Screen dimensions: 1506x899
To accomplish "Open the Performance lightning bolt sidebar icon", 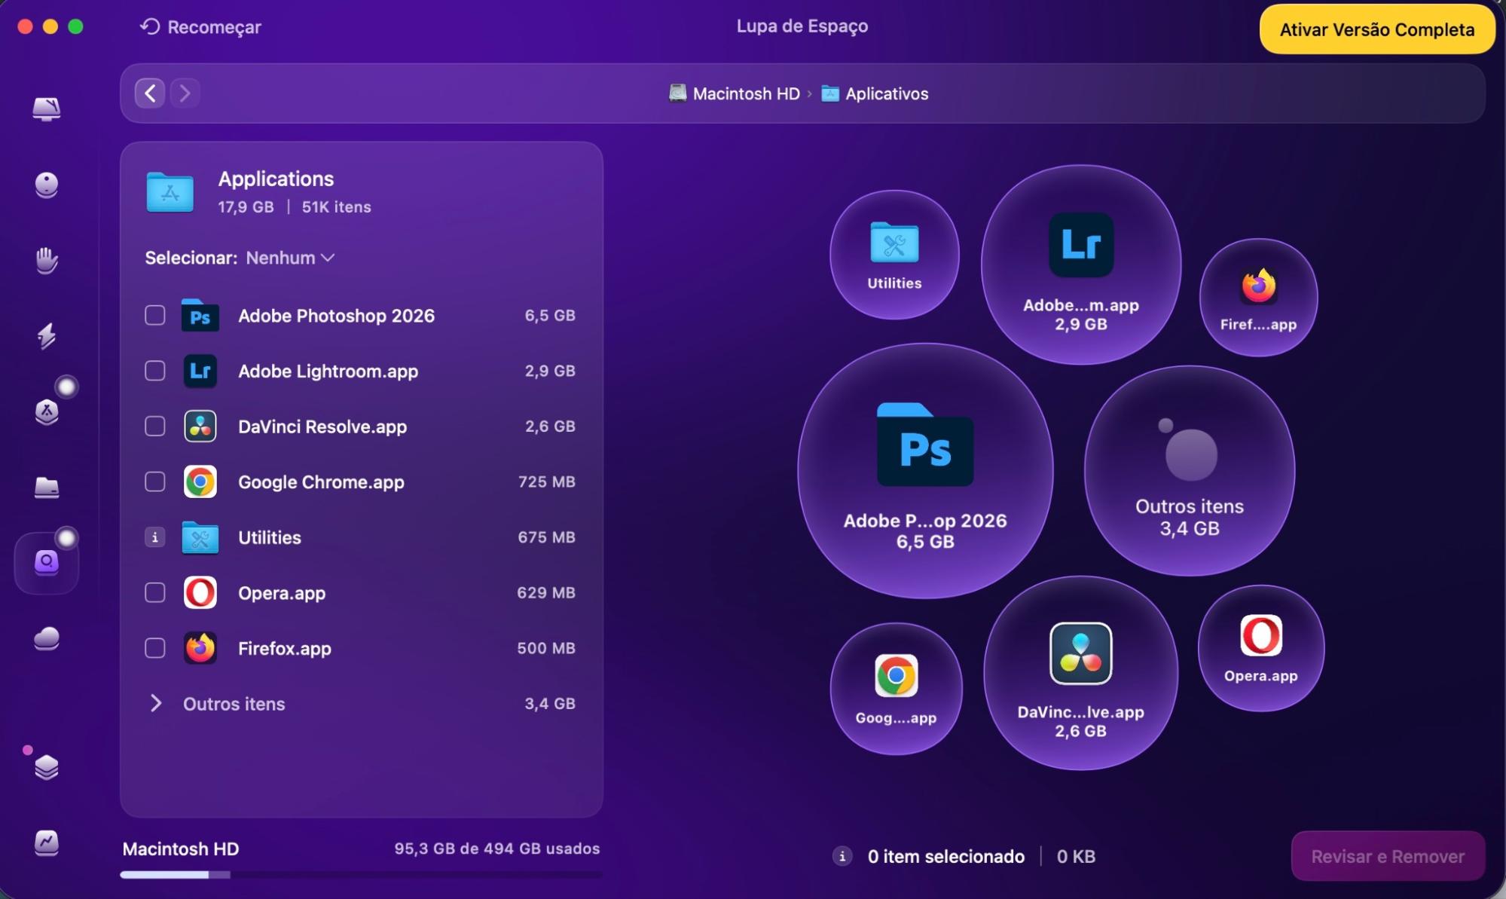I will tap(47, 335).
